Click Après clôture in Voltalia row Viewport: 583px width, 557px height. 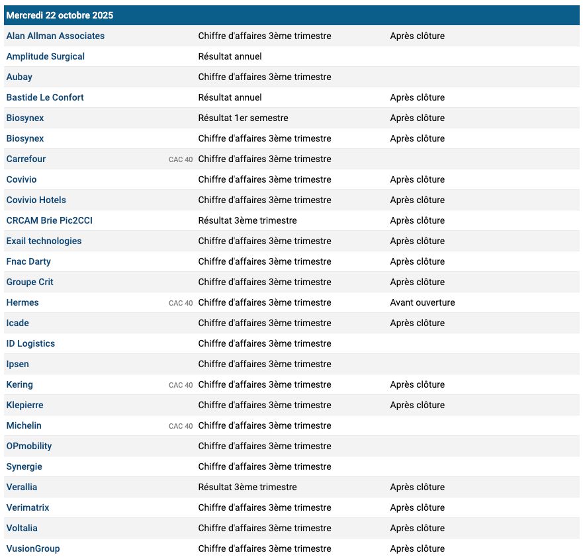click(x=417, y=528)
